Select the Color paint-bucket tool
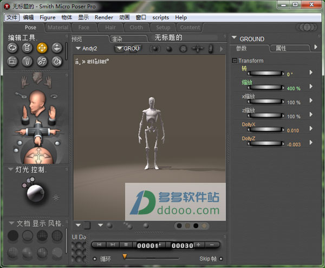 57,61
